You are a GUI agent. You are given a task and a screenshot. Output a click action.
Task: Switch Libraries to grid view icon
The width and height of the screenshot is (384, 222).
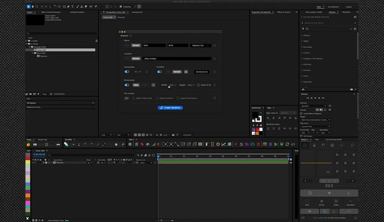pyautogui.click(x=355, y=29)
